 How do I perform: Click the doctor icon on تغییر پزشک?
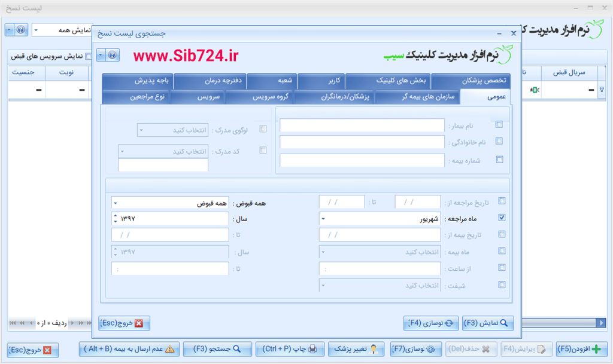373,348
